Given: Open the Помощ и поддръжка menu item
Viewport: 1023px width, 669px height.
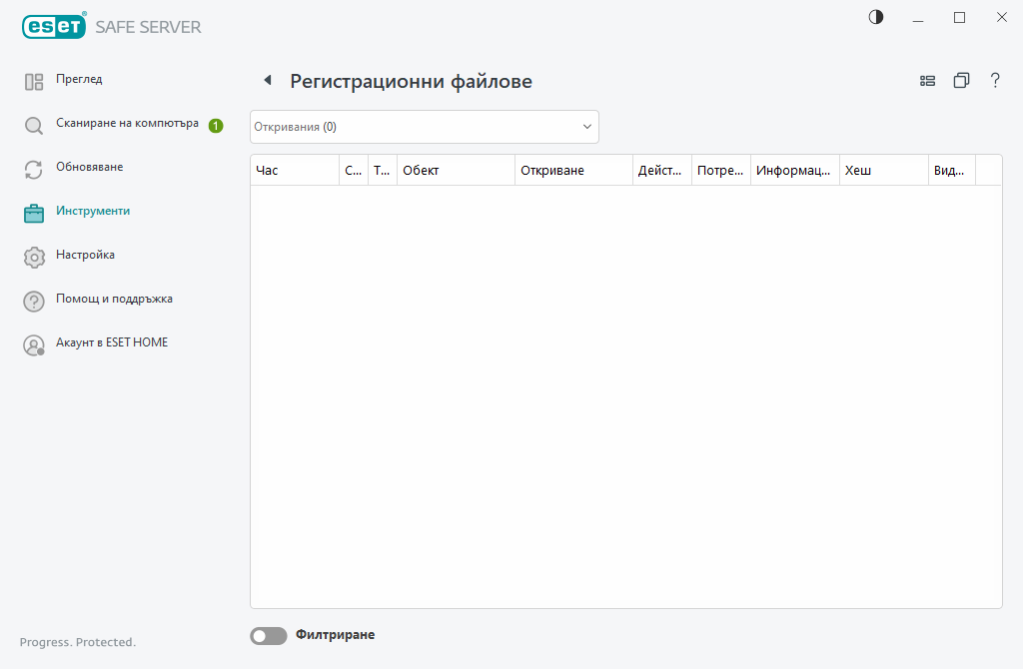Looking at the screenshot, I should click(x=114, y=299).
